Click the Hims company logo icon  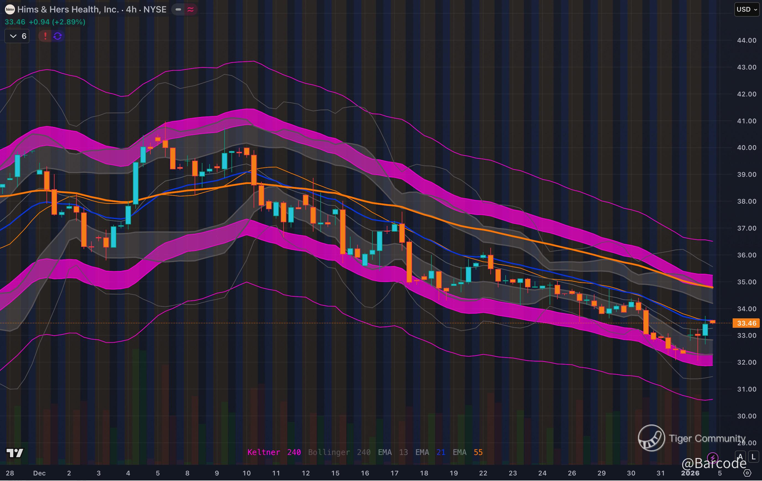pyautogui.click(x=10, y=9)
